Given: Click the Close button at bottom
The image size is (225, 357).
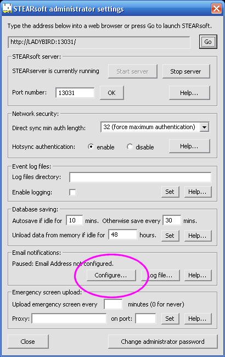Looking at the screenshot, I should [x=28, y=342].
